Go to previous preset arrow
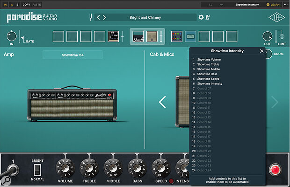Image resolution: width=290 pixels, height=187 pixels. click(98, 17)
